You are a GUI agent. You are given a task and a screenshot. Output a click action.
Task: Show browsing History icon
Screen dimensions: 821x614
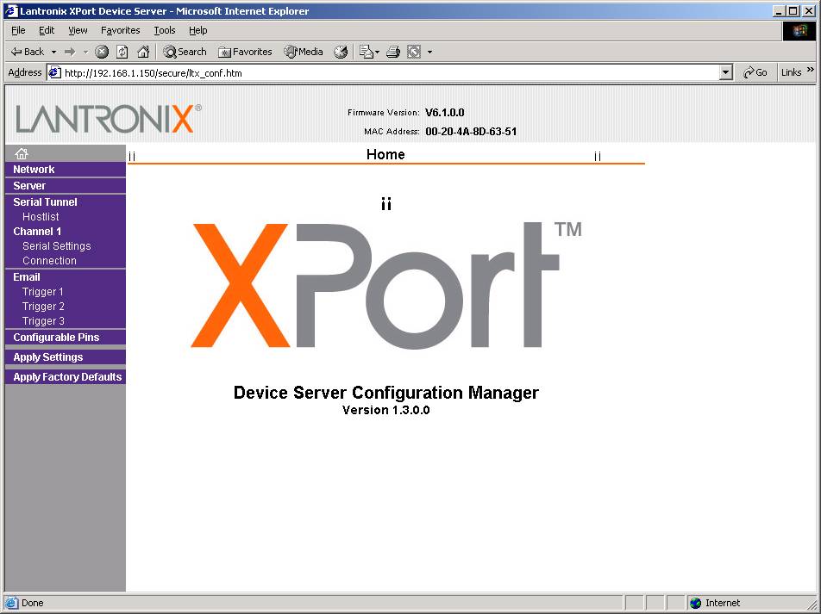(341, 52)
